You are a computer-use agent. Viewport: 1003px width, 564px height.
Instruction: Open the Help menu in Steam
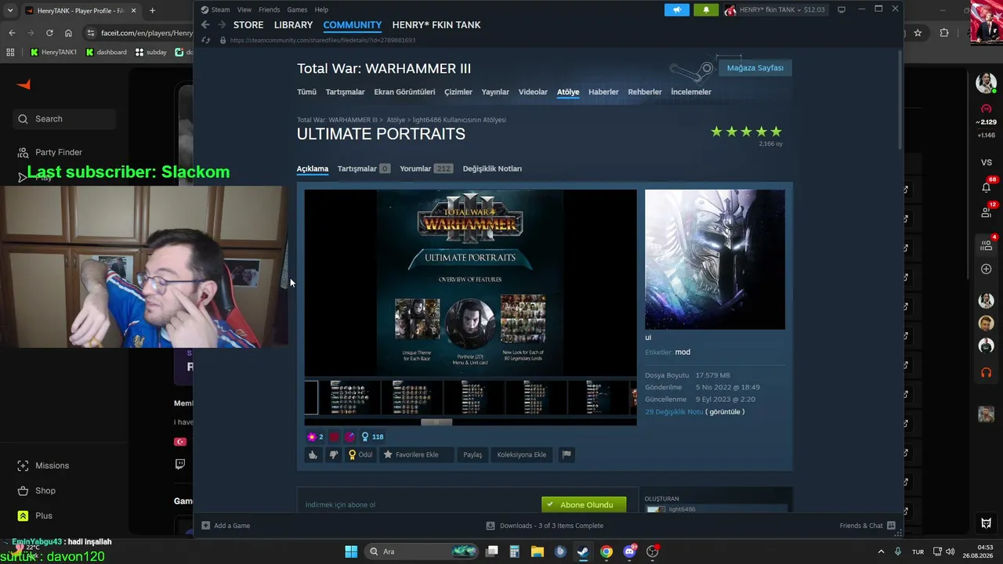tap(321, 9)
